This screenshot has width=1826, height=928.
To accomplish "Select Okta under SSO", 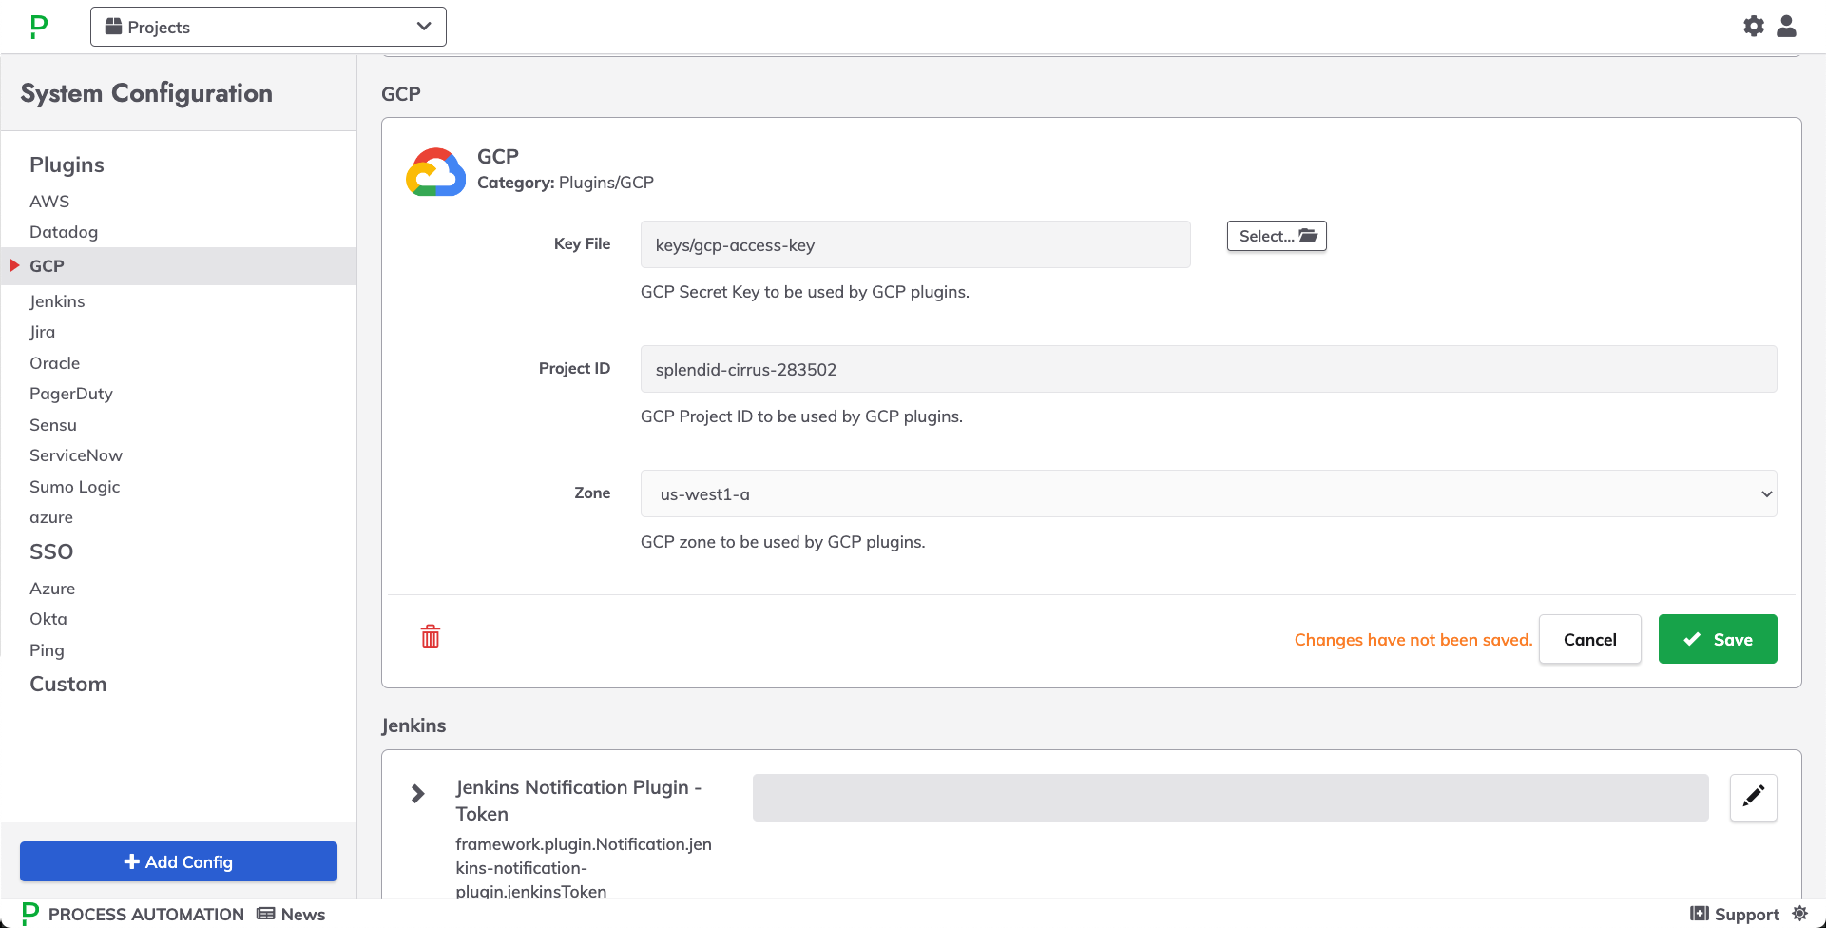I will [x=48, y=619].
